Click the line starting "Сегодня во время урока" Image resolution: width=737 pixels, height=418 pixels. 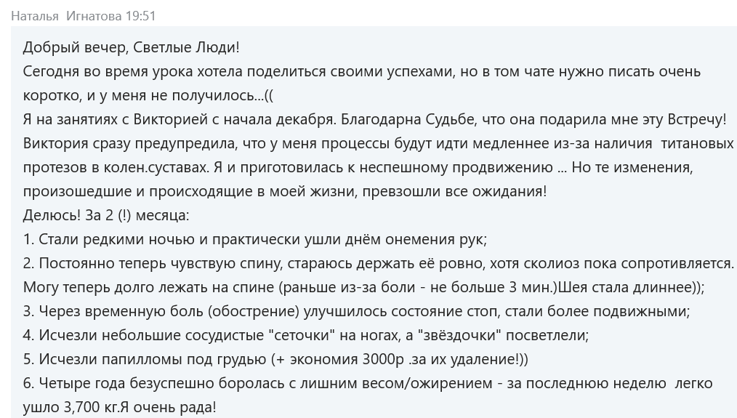(x=361, y=72)
